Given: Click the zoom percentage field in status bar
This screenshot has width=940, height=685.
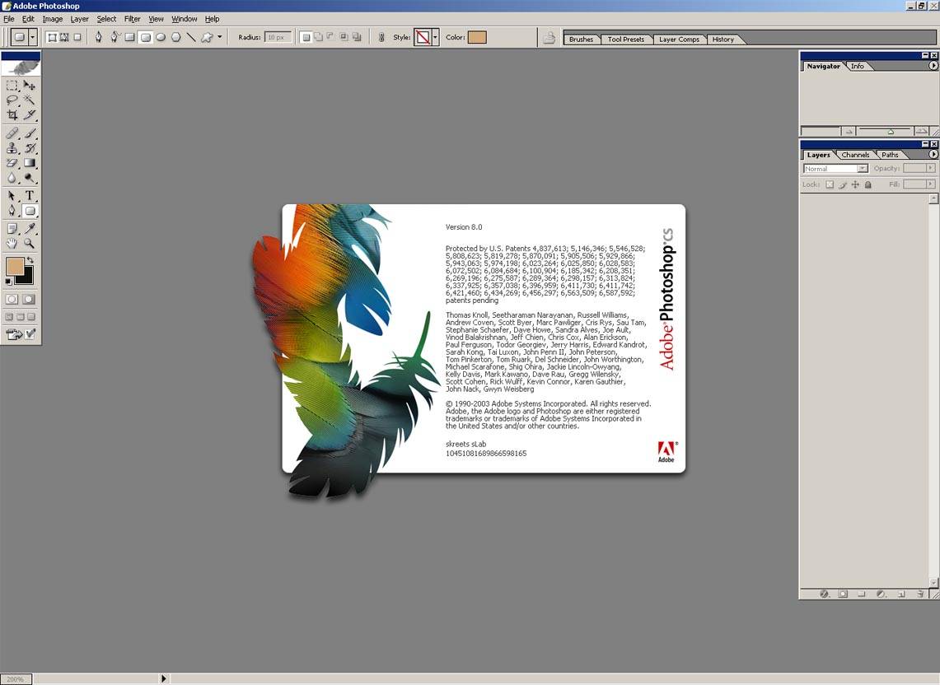Looking at the screenshot, I should 16,679.
